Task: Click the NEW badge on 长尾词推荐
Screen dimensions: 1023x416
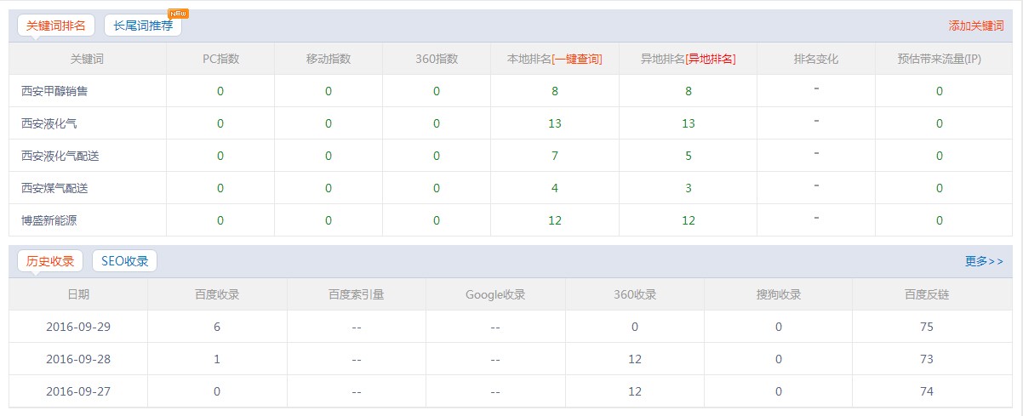Action: coord(179,14)
